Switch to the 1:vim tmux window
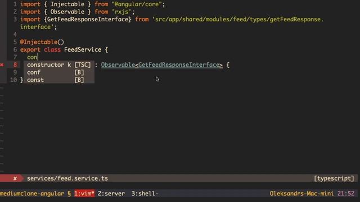Image resolution: width=360 pixels, height=202 pixels. pyautogui.click(x=84, y=194)
